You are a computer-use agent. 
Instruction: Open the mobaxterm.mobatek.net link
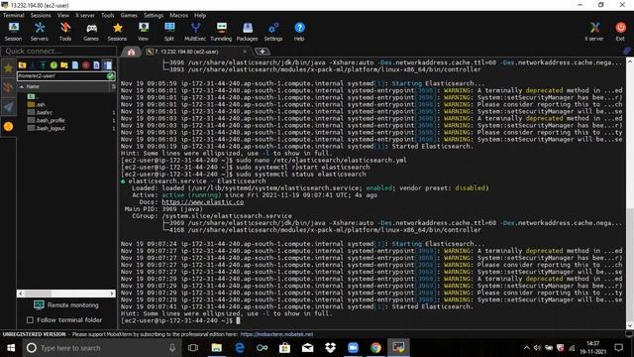coord(276,334)
